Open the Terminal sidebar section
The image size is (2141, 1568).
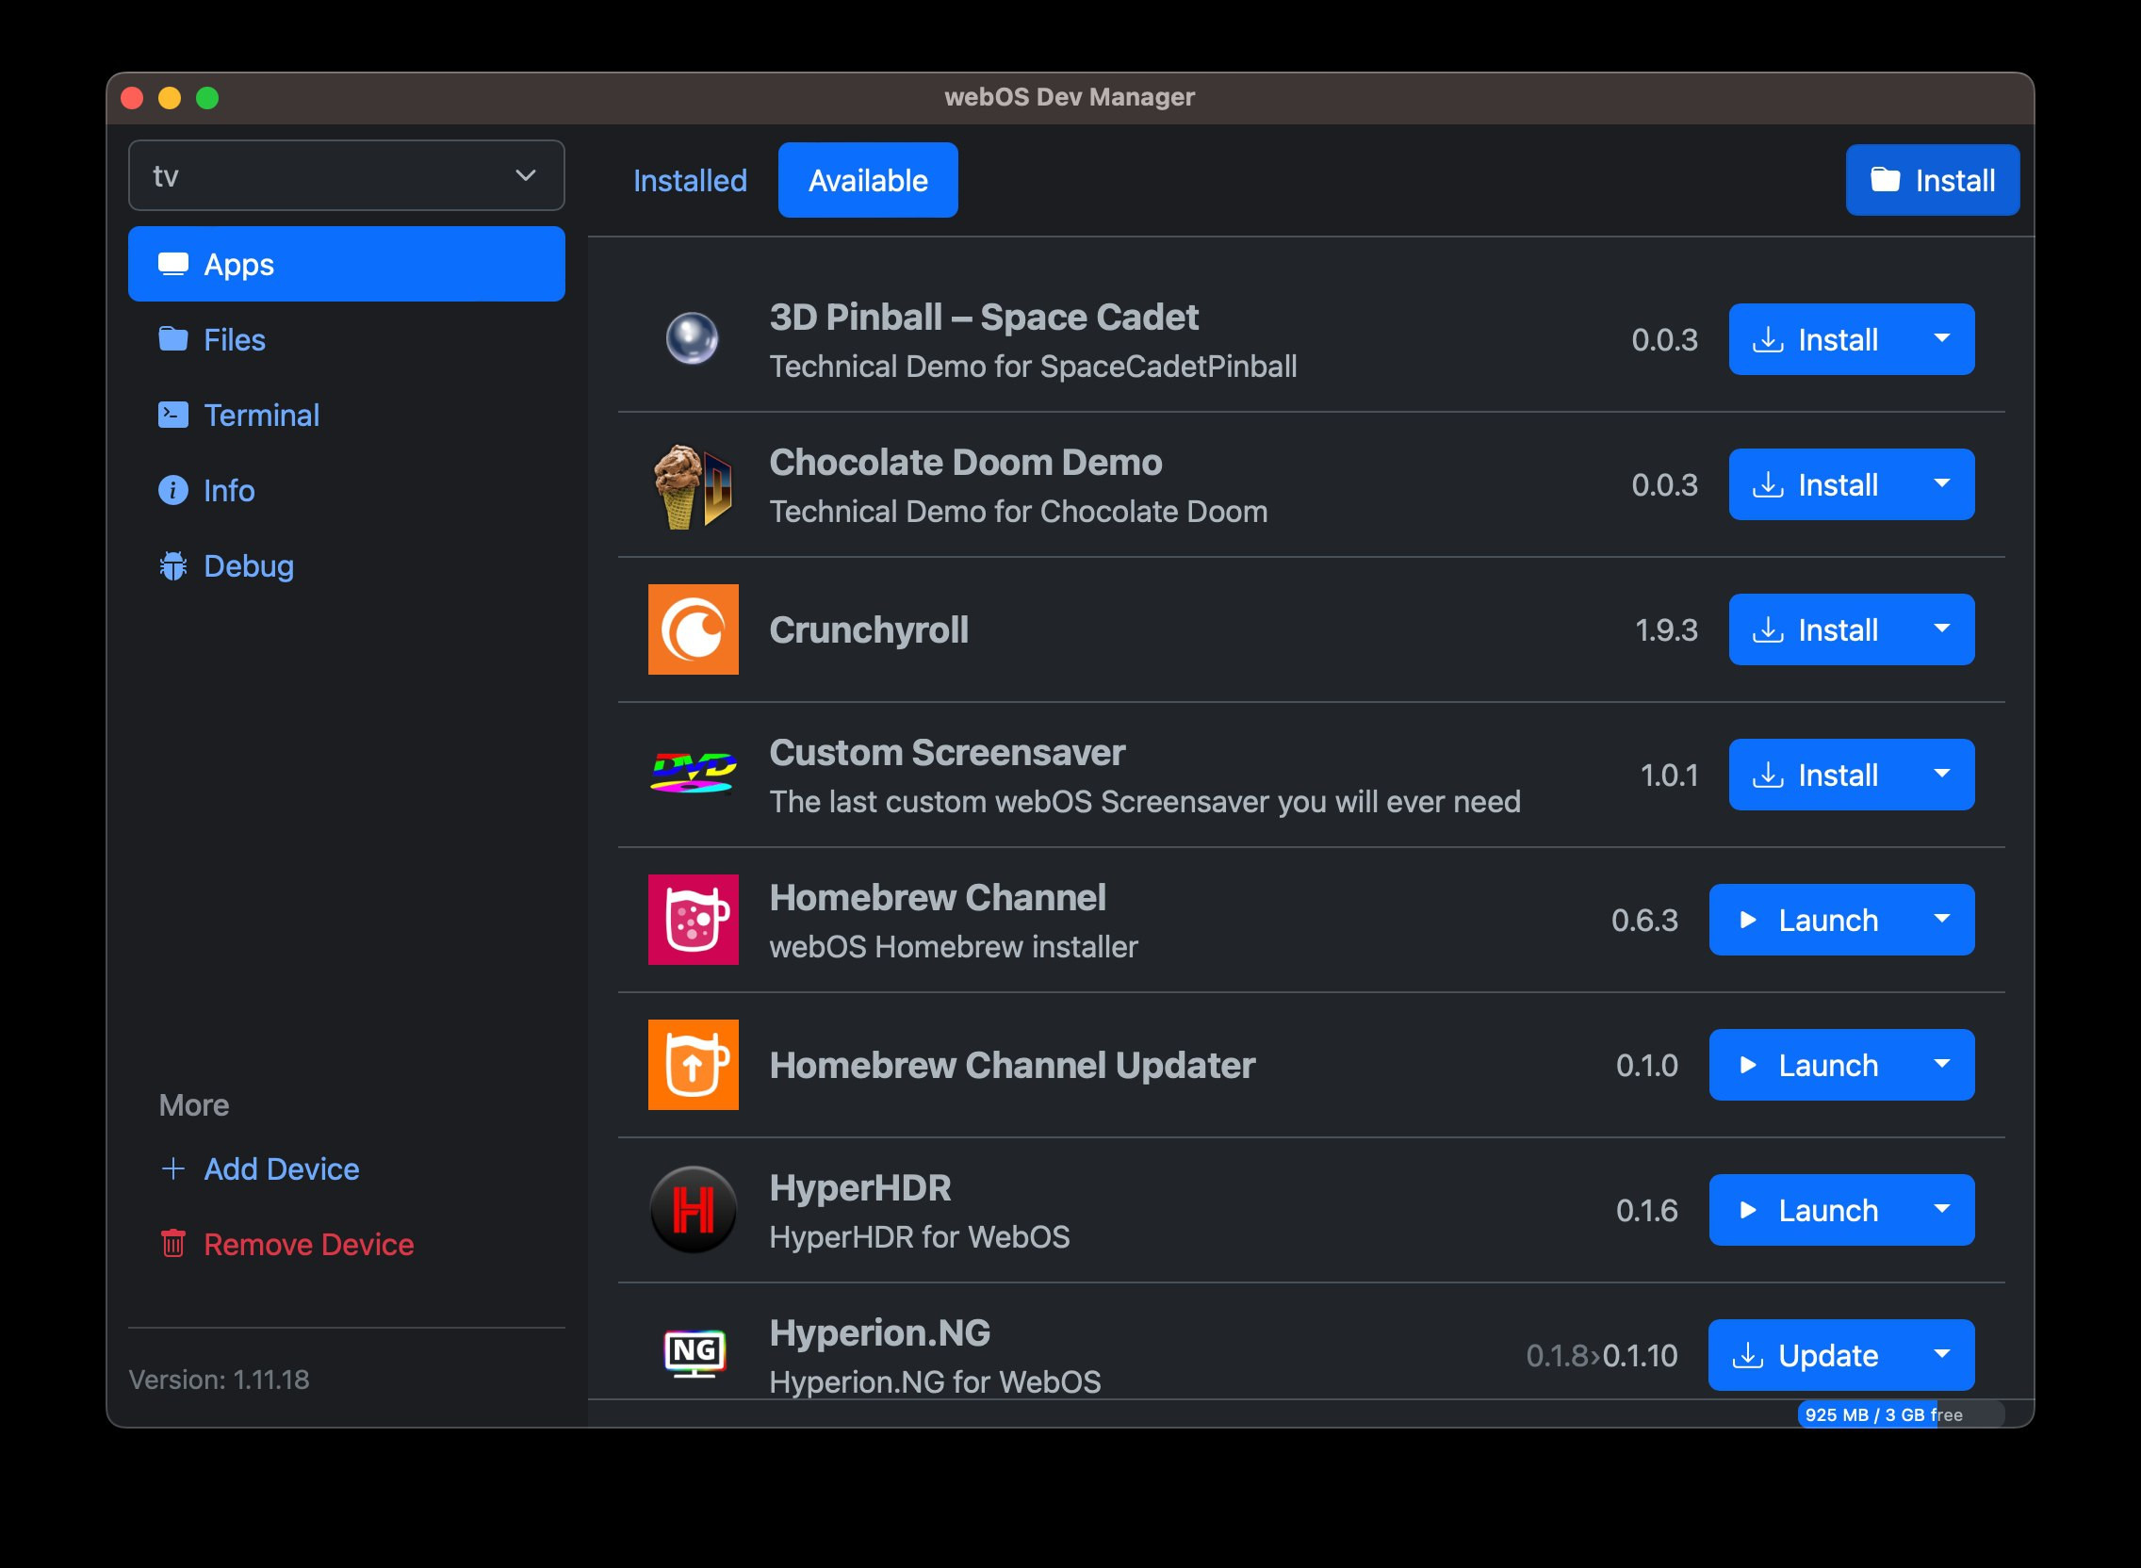261,415
